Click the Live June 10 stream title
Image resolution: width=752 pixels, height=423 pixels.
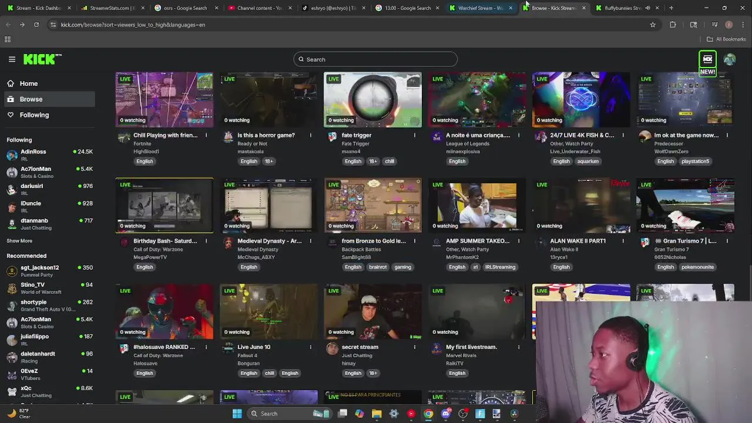(x=254, y=347)
